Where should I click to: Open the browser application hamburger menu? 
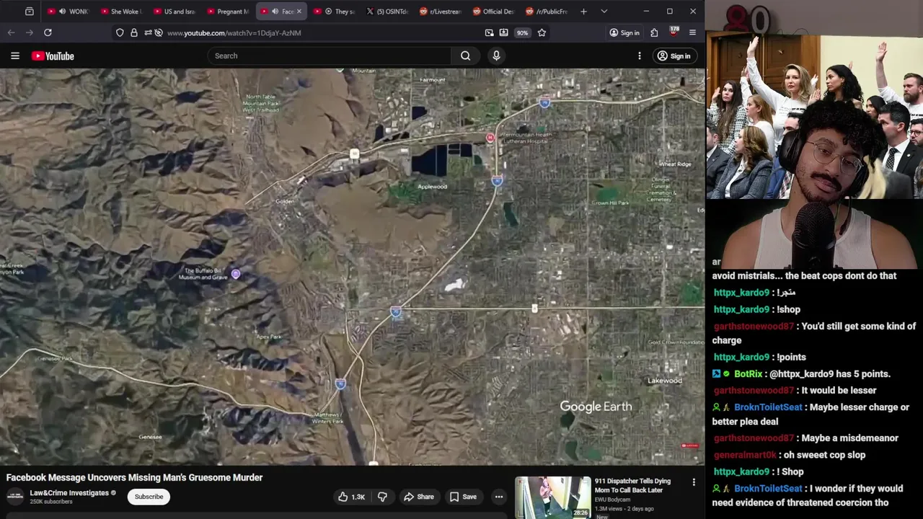coord(692,32)
